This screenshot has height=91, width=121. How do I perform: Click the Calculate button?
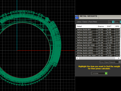pos(99,73)
